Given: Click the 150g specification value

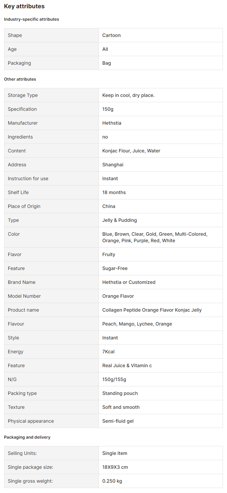Looking at the screenshot, I should [108, 109].
